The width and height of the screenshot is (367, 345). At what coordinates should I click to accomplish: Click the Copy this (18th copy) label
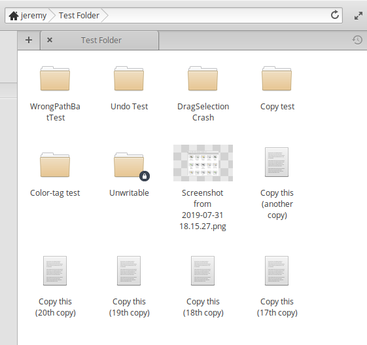tap(203, 307)
